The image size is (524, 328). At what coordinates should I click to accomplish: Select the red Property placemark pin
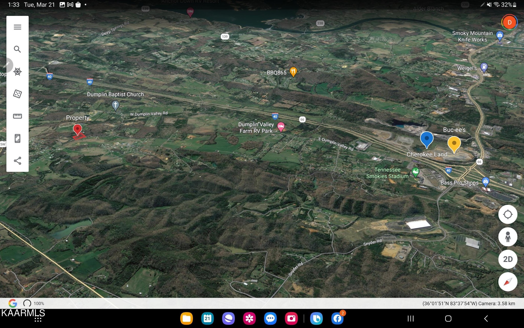coord(77,130)
